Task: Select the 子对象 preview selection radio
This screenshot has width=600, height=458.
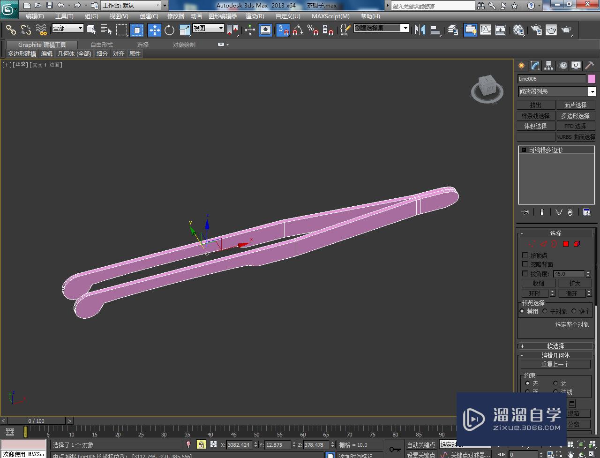Action: [545, 311]
